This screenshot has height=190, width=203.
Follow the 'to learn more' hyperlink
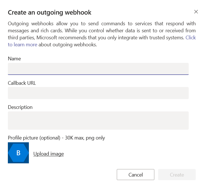[22, 45]
